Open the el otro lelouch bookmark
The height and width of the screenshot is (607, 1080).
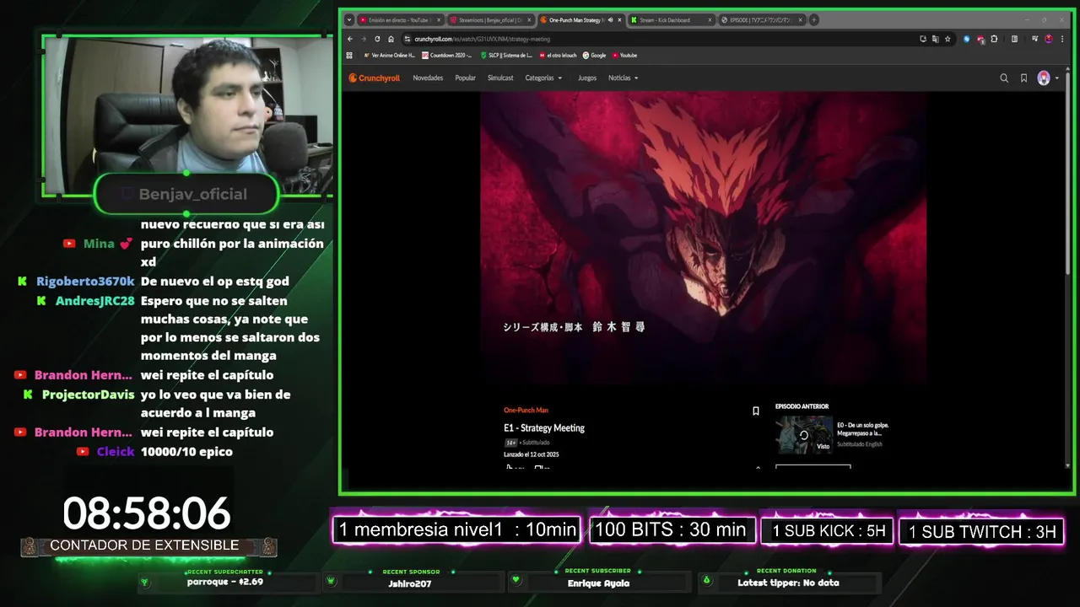[558, 56]
